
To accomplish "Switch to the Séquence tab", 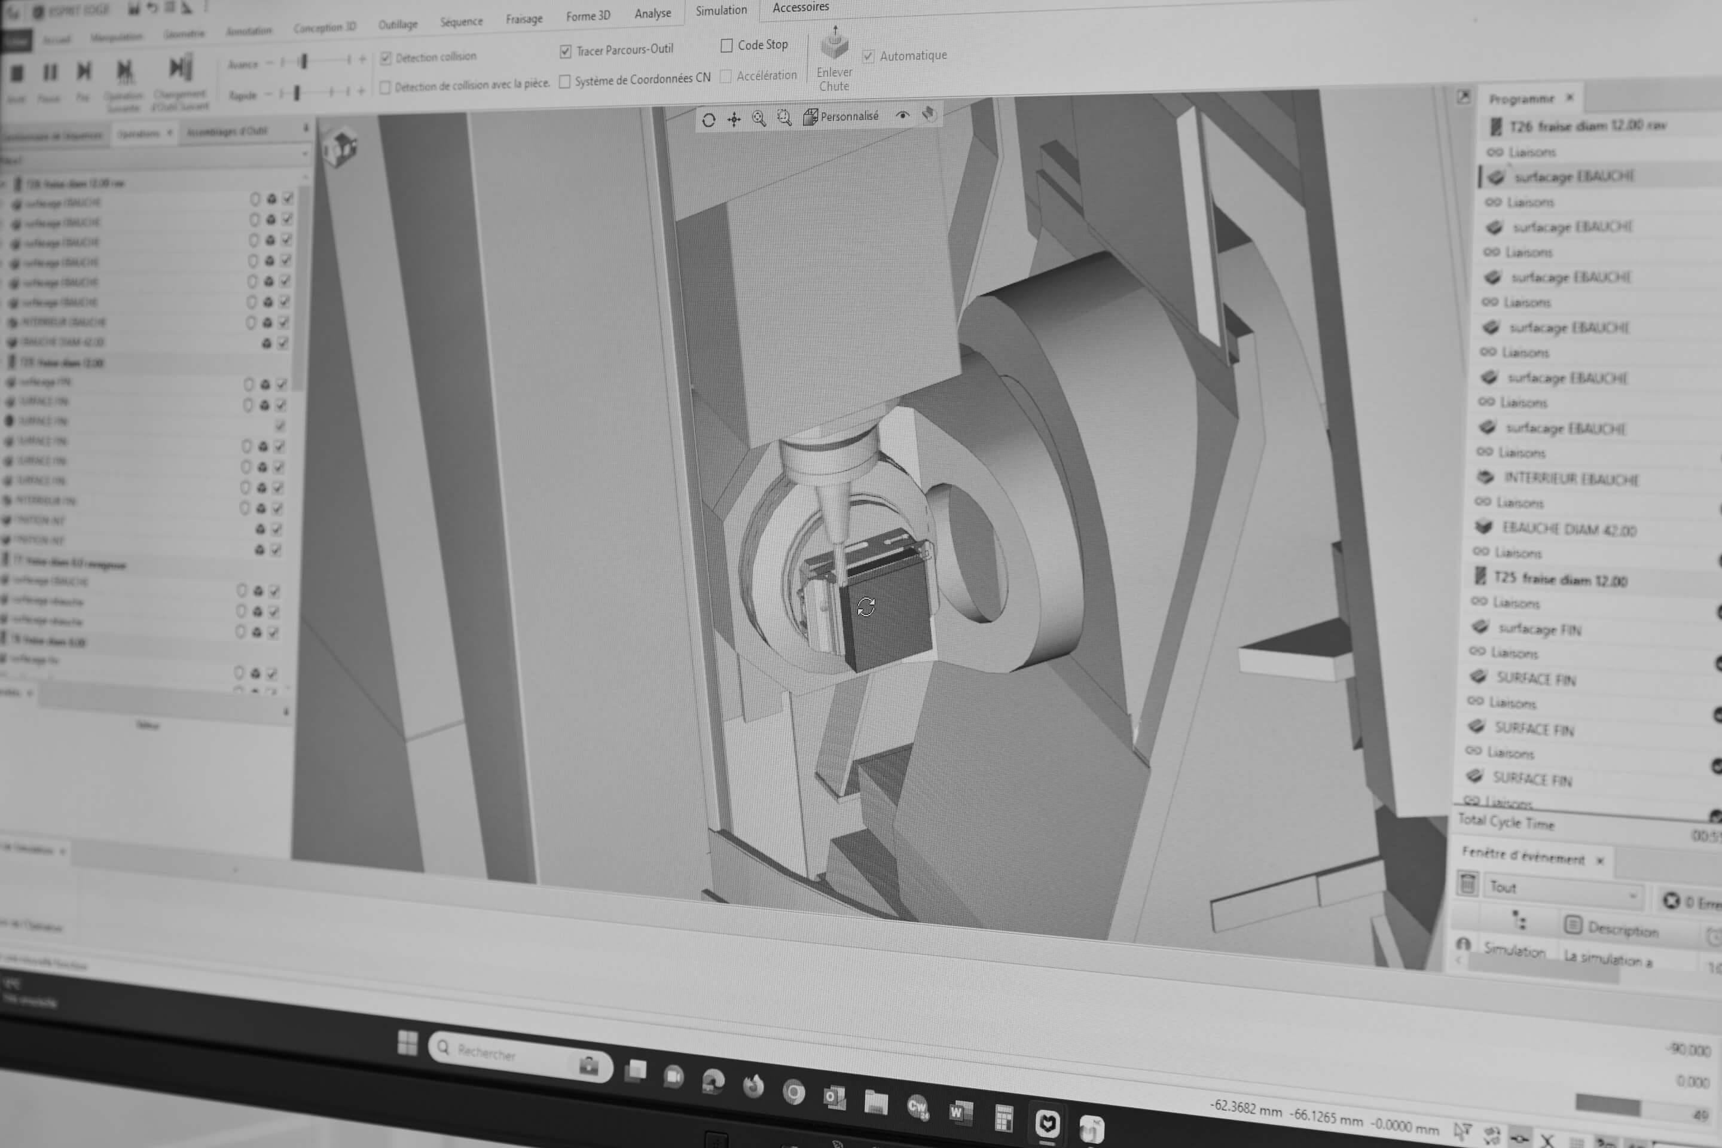I will click(461, 22).
